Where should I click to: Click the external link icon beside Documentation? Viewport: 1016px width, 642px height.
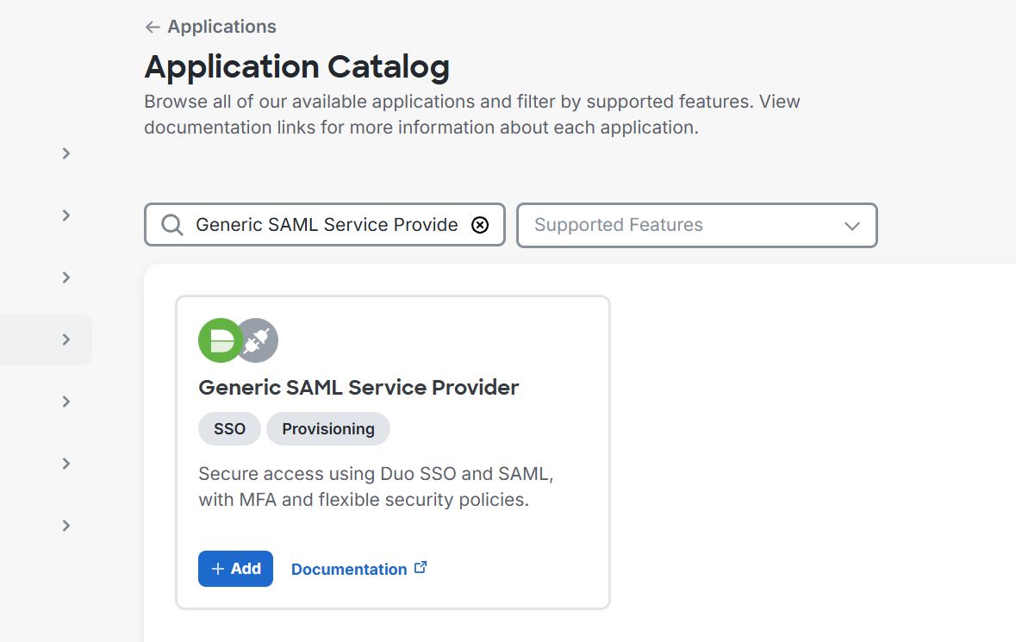[421, 568]
